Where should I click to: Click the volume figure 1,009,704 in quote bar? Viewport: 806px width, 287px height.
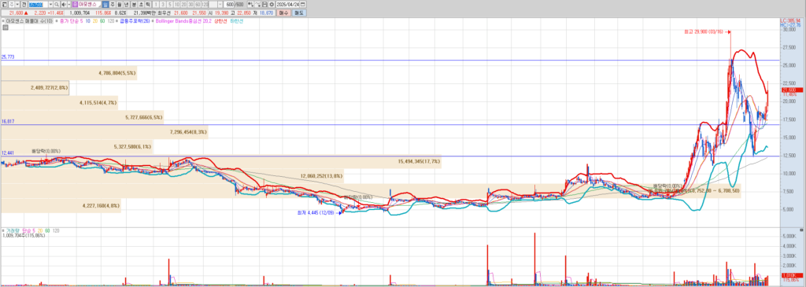(x=79, y=13)
